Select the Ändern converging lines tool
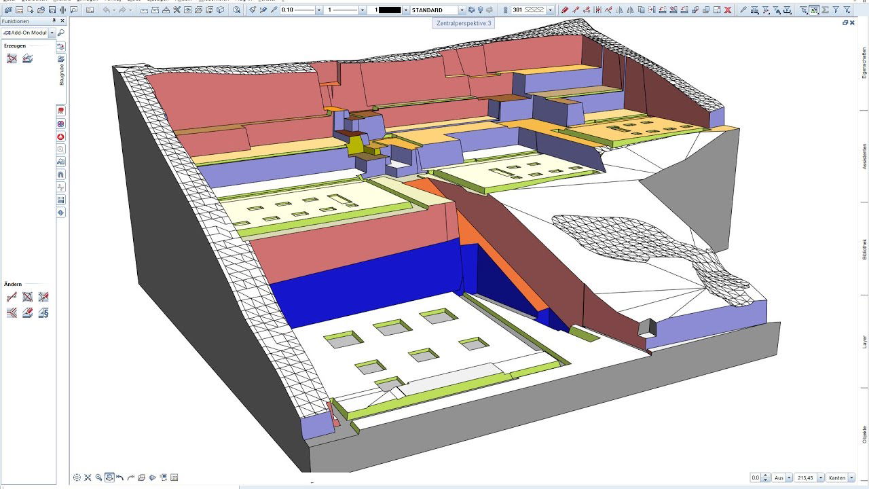Viewport: 869px width, 489px height. [x=12, y=313]
